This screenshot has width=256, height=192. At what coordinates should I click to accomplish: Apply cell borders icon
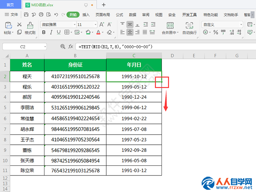tap(67, 32)
